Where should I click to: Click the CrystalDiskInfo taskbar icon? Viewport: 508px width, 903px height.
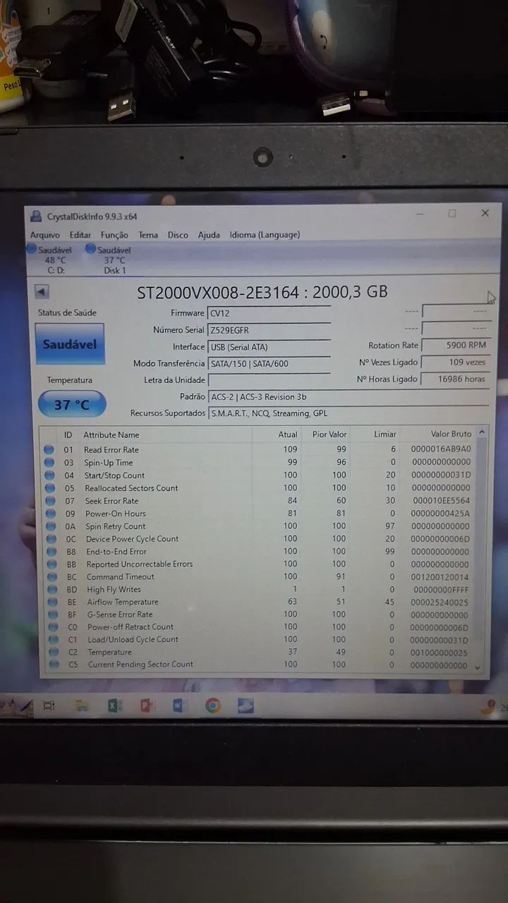246,705
